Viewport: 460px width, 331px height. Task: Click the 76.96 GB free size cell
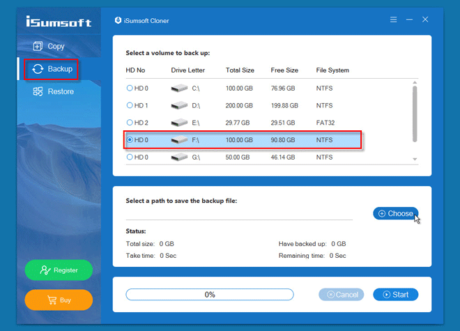[283, 88]
